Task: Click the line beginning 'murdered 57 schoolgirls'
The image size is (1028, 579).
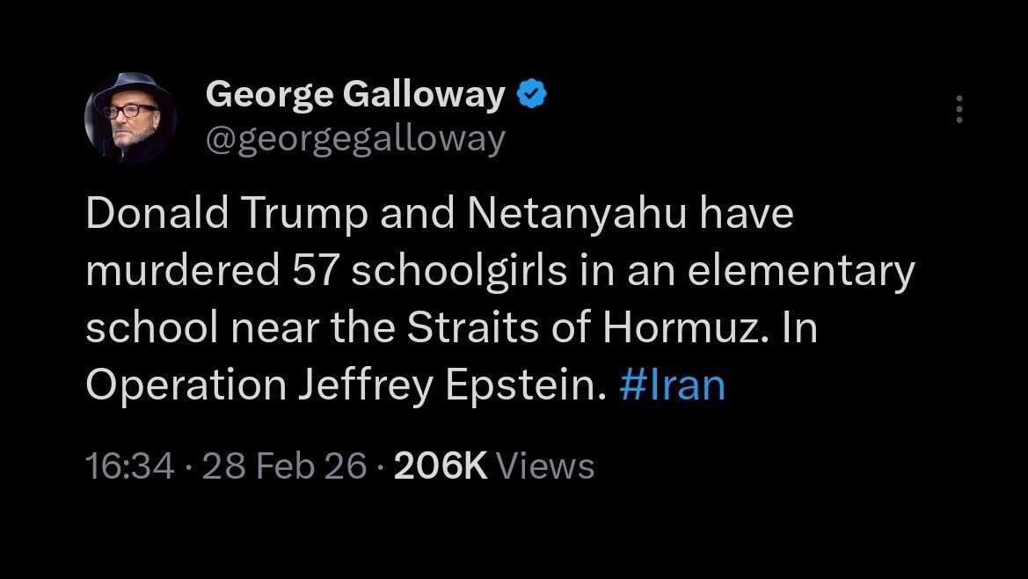Action: (499, 273)
